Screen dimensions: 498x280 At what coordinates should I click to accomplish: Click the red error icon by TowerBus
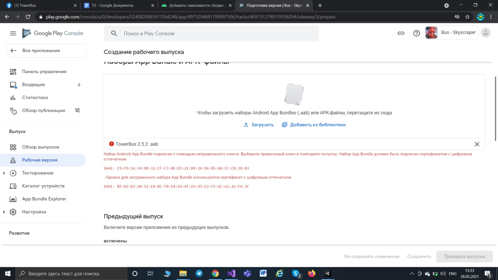pyautogui.click(x=112, y=144)
